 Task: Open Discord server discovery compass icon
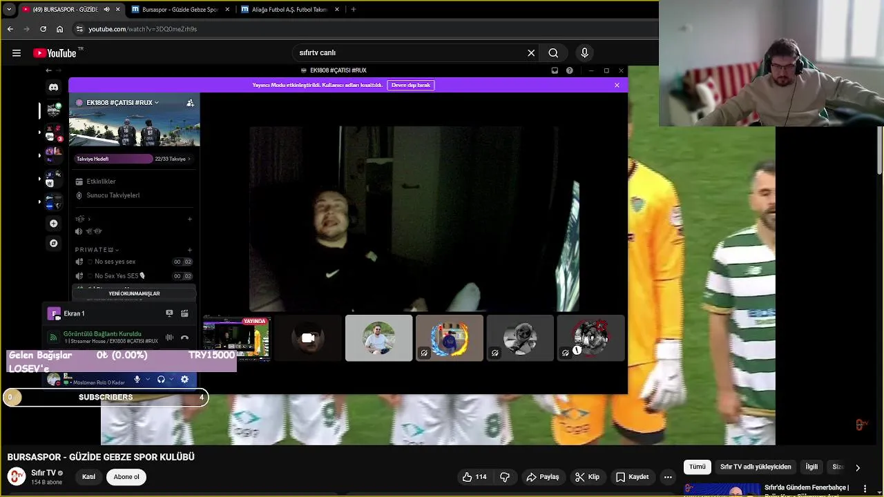[x=54, y=243]
